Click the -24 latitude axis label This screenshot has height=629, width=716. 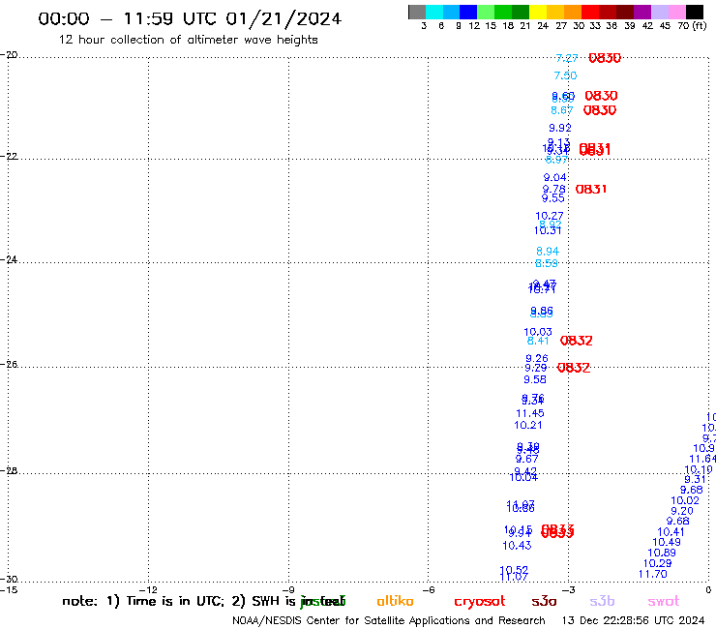click(9, 259)
